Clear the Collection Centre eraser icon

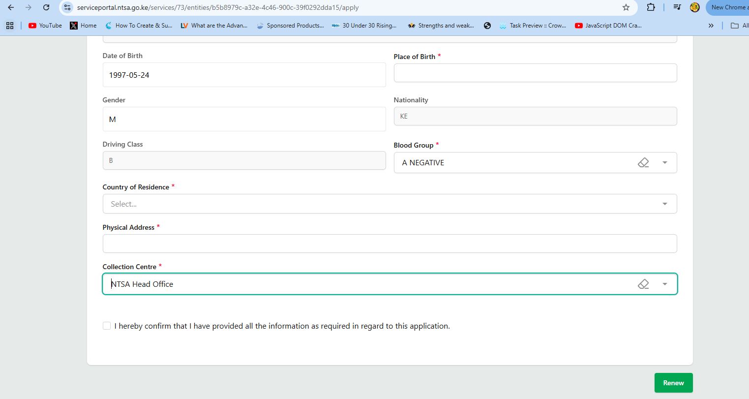pyautogui.click(x=643, y=284)
